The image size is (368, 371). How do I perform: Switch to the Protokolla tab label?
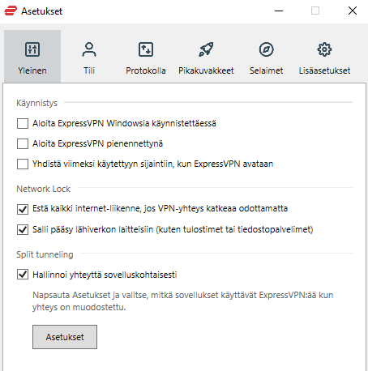coord(146,70)
